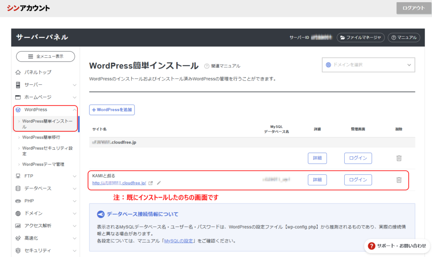This screenshot has width=432, height=257.
Task: Expand the ドメイン menu chevron
Action: click(x=74, y=214)
